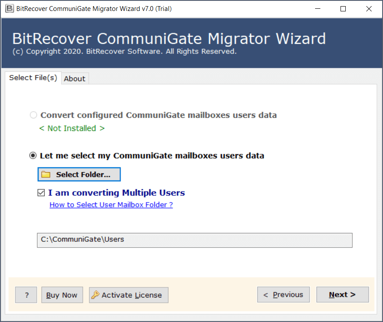
Task: Go back with the Previous button
Action: point(284,295)
